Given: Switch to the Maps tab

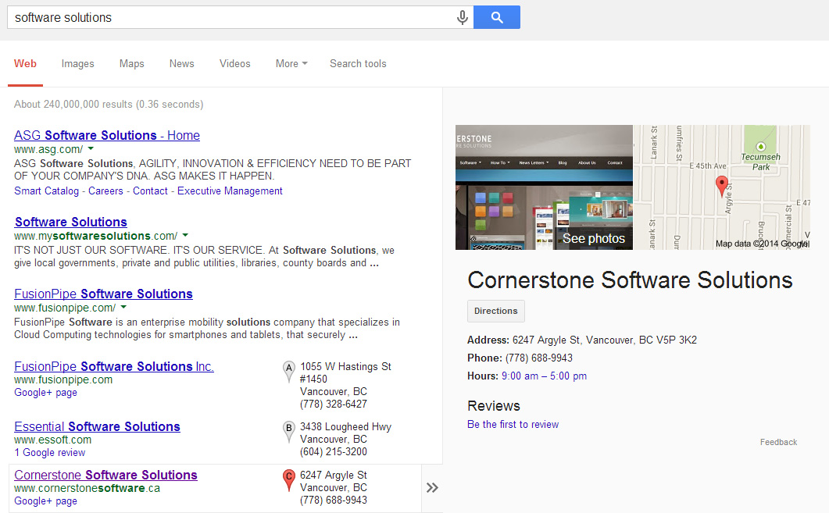Looking at the screenshot, I should [131, 63].
